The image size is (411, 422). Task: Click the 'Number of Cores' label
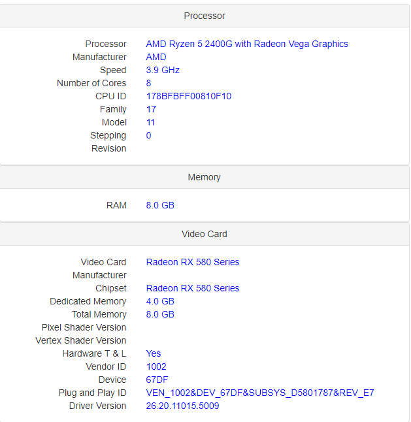91,83
